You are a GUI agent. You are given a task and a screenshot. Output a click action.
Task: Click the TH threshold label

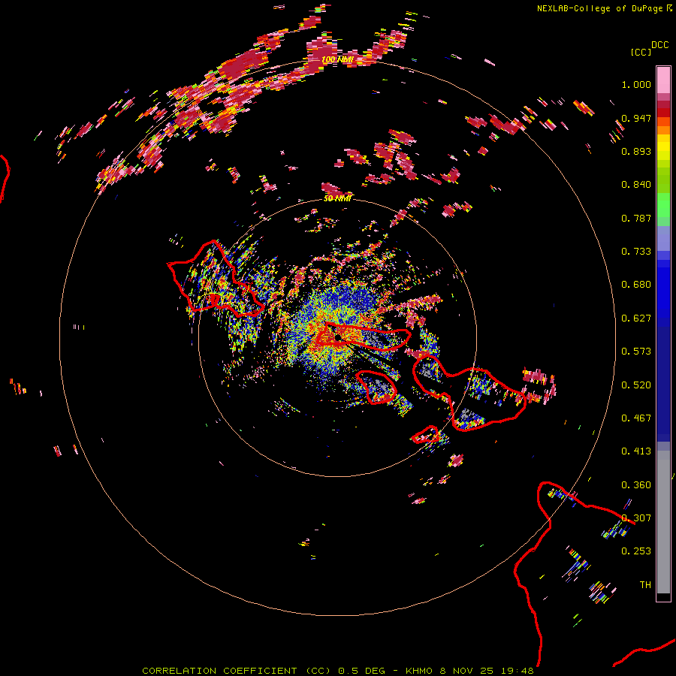click(x=645, y=585)
